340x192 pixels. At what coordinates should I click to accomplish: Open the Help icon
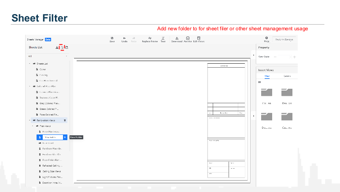tap(266, 38)
